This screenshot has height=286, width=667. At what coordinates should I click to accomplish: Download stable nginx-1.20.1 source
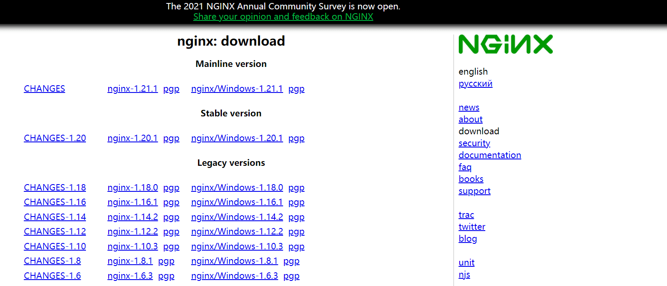133,138
